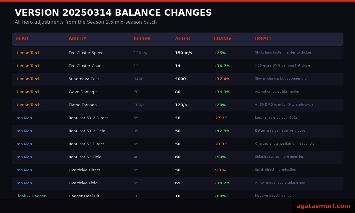
Task: Click the 120 m/s before value
Action: [141, 53]
